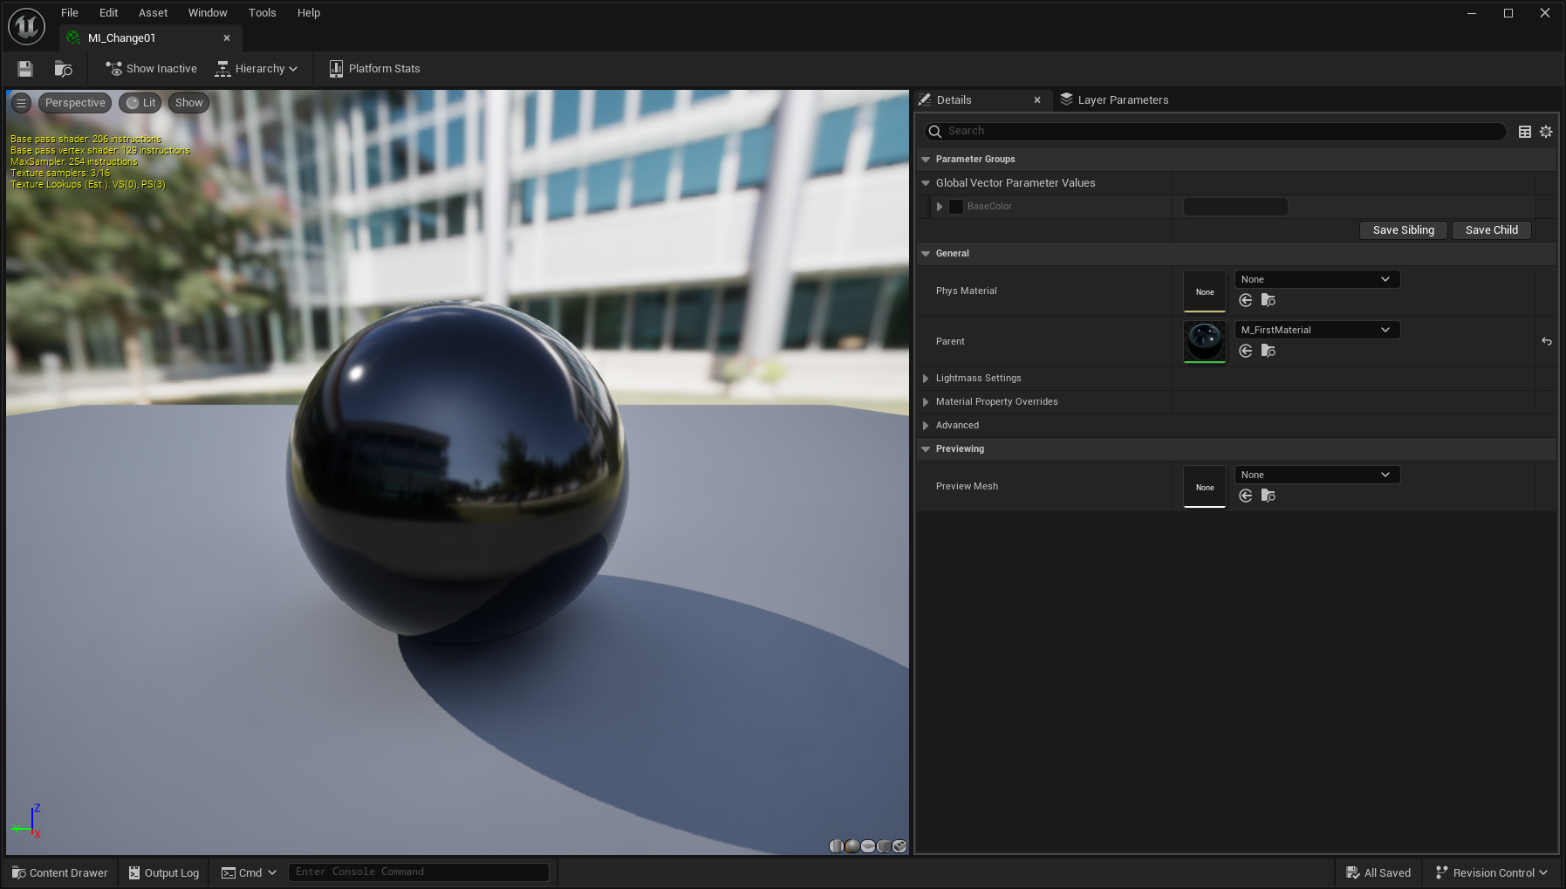Browse to Preview Mesh in Content Browser
The height and width of the screenshot is (889, 1566).
[1269, 496]
